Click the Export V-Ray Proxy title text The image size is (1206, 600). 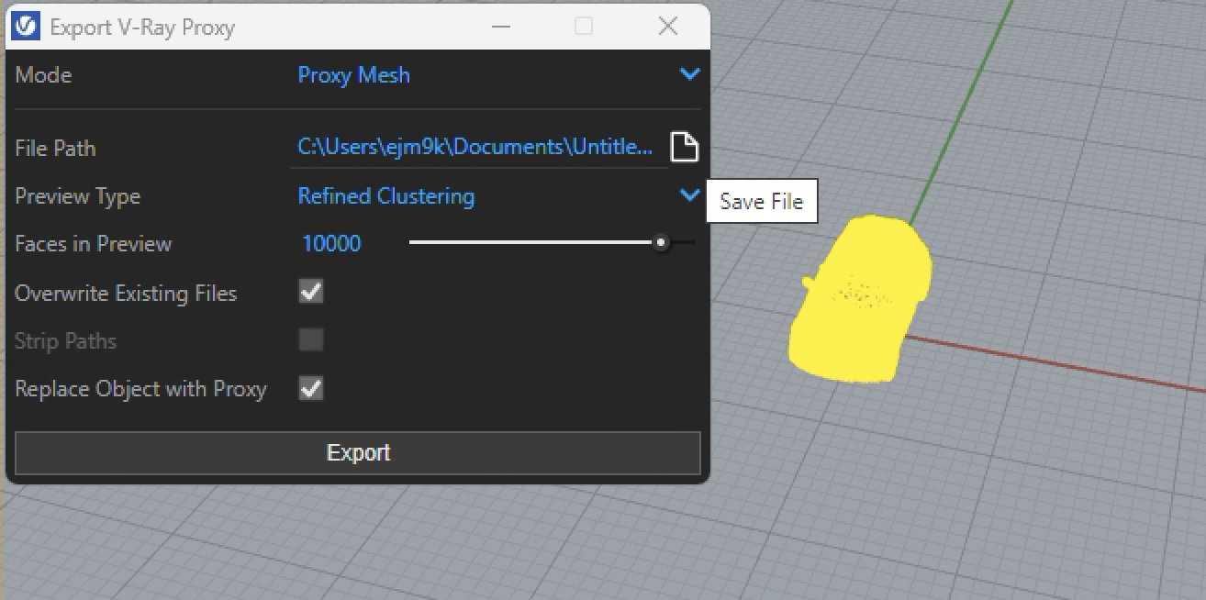[142, 28]
